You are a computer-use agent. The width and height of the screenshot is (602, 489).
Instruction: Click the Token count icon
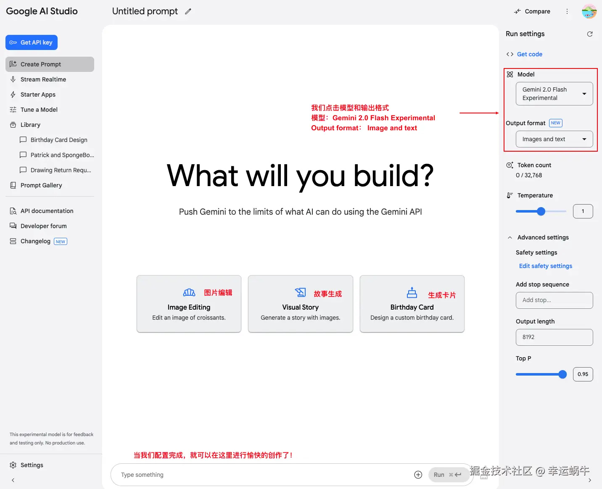pos(510,165)
